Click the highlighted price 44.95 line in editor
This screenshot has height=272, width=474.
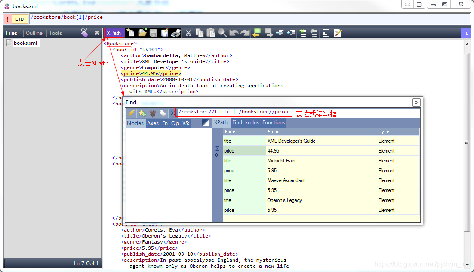151,73
